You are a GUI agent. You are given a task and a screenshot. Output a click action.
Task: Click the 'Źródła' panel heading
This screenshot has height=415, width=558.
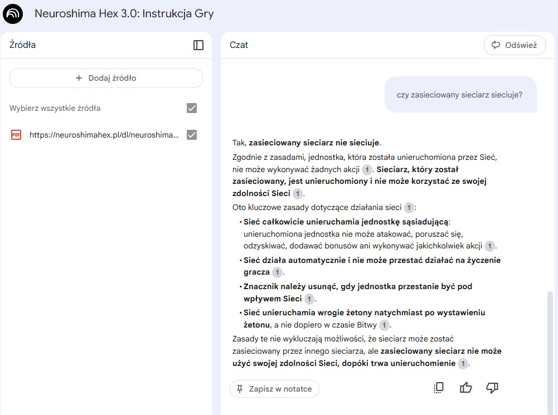22,45
